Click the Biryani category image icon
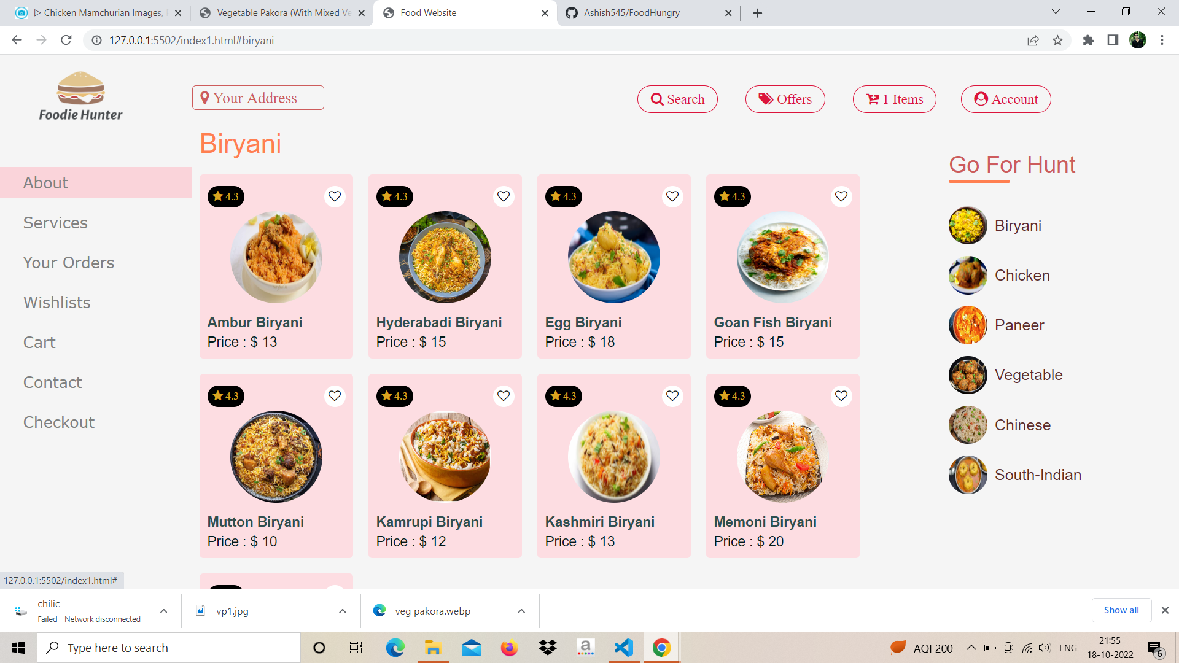The image size is (1179, 663). click(968, 225)
